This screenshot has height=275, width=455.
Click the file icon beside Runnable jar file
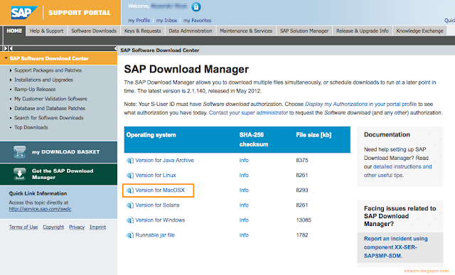pos(129,235)
